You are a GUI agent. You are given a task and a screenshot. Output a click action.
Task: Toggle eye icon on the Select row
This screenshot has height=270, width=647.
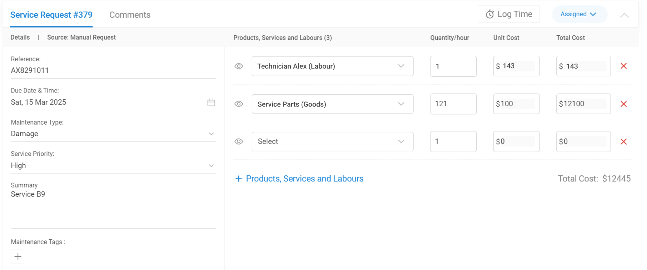[x=239, y=141]
